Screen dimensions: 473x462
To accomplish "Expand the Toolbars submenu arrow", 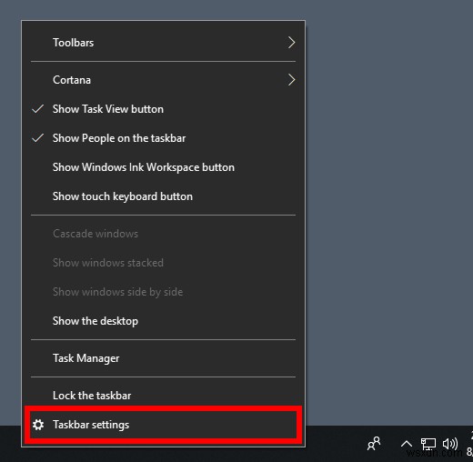I will click(291, 43).
